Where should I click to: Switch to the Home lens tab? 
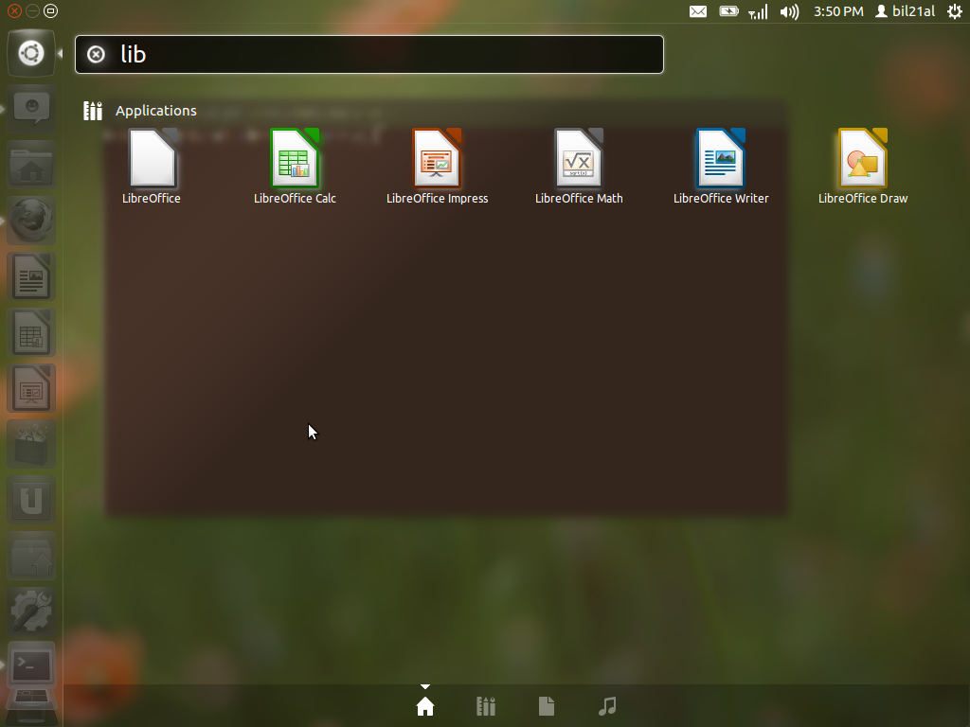(x=425, y=706)
